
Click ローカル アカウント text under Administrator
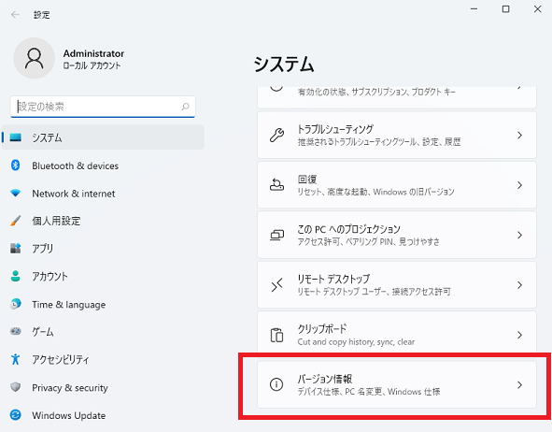pyautogui.click(x=92, y=65)
